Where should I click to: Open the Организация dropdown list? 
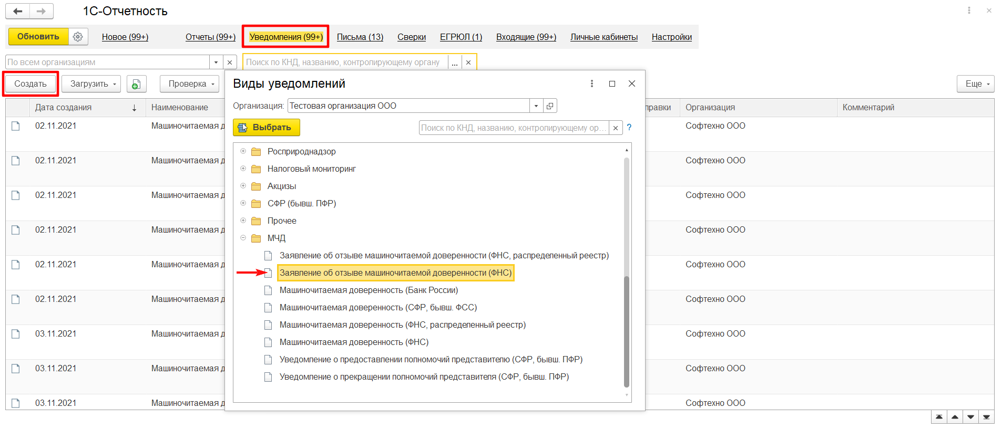pyautogui.click(x=536, y=106)
